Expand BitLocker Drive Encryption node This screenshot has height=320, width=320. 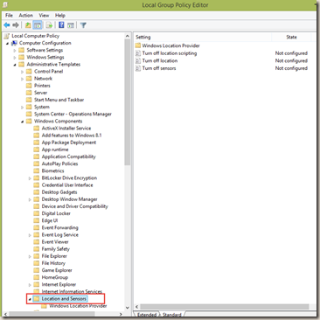(x=30, y=178)
